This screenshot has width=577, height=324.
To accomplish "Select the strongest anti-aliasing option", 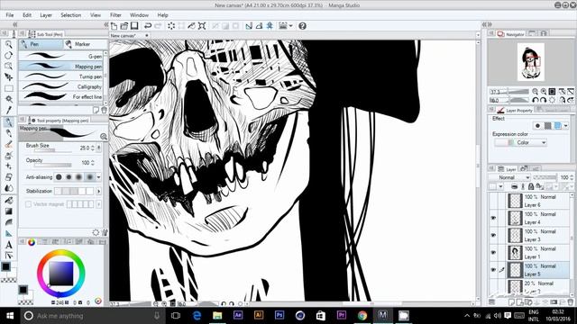I will point(89,177).
